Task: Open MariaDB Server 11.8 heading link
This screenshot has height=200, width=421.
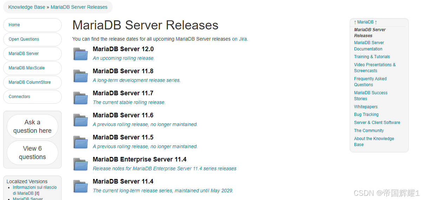Action: [123, 71]
